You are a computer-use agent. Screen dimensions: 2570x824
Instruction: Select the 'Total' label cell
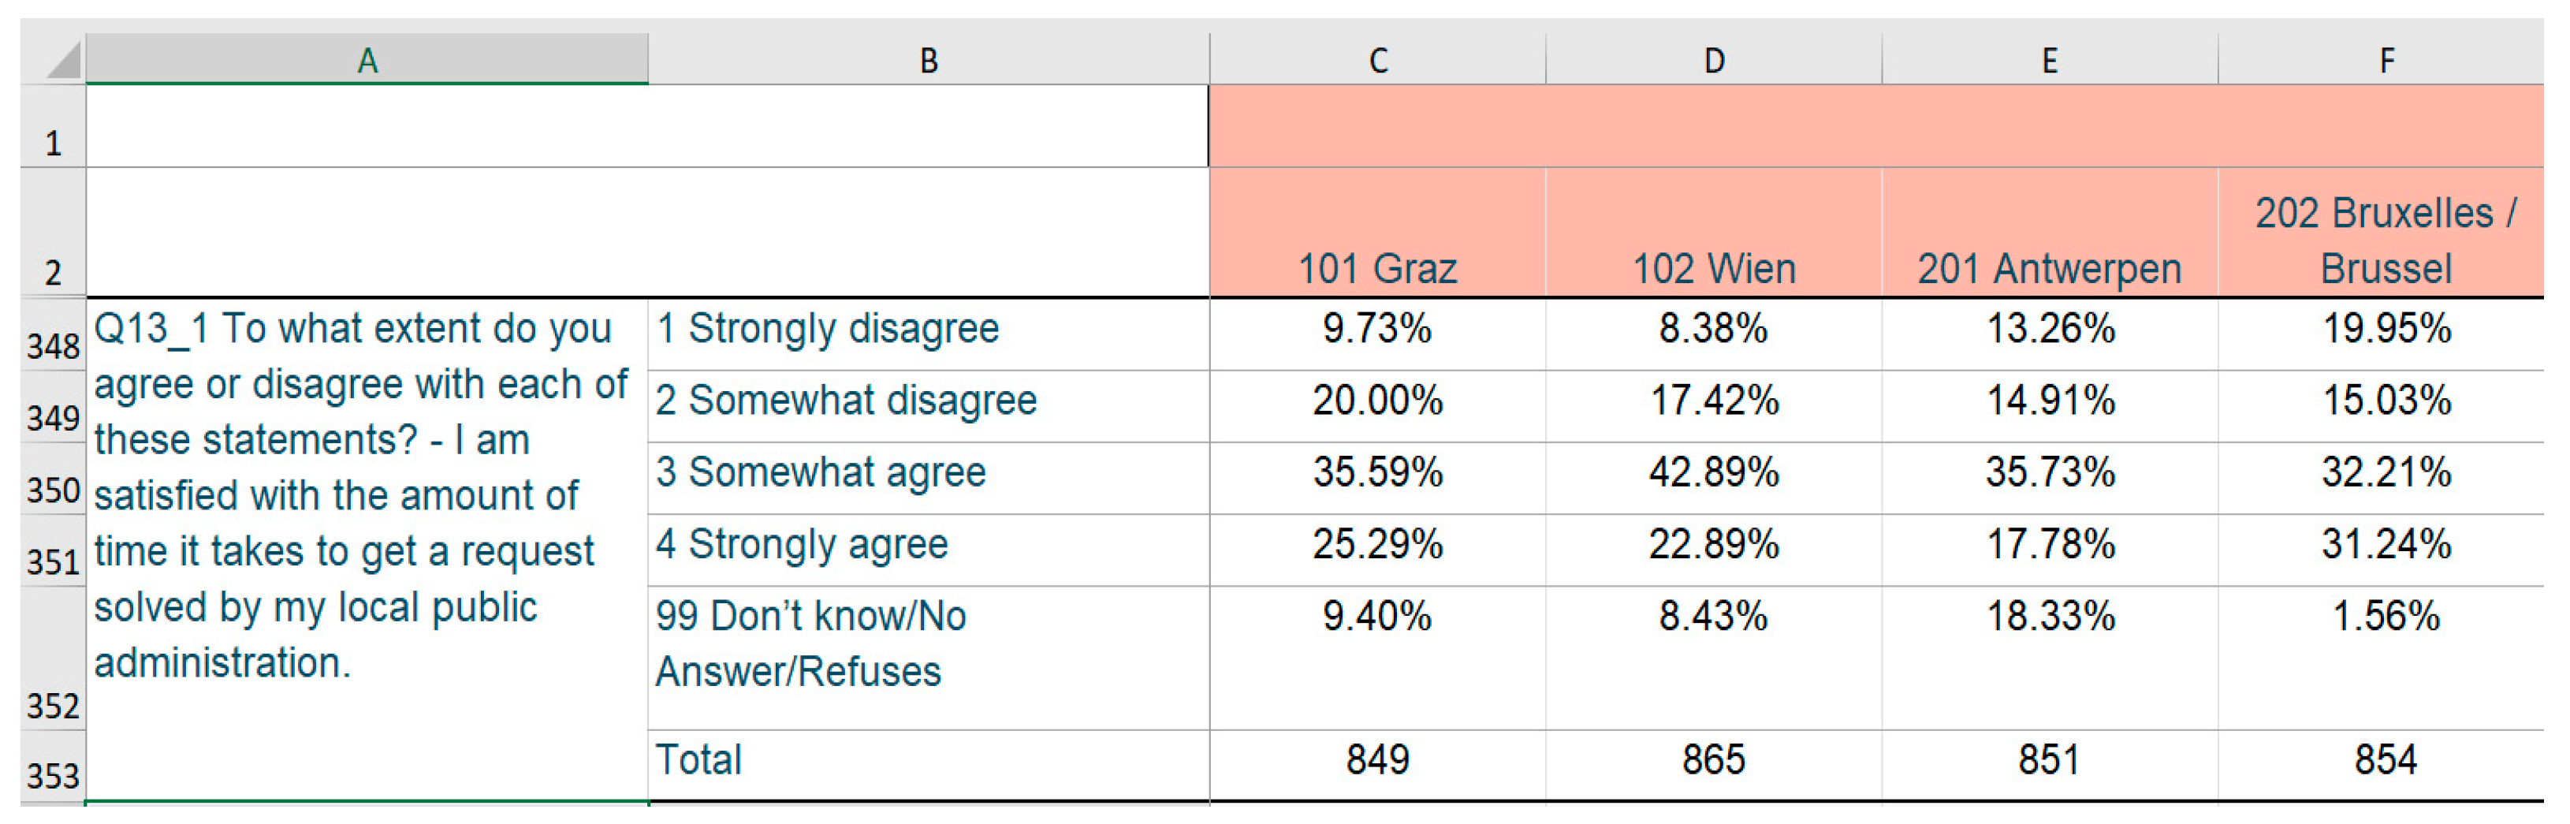click(x=928, y=760)
